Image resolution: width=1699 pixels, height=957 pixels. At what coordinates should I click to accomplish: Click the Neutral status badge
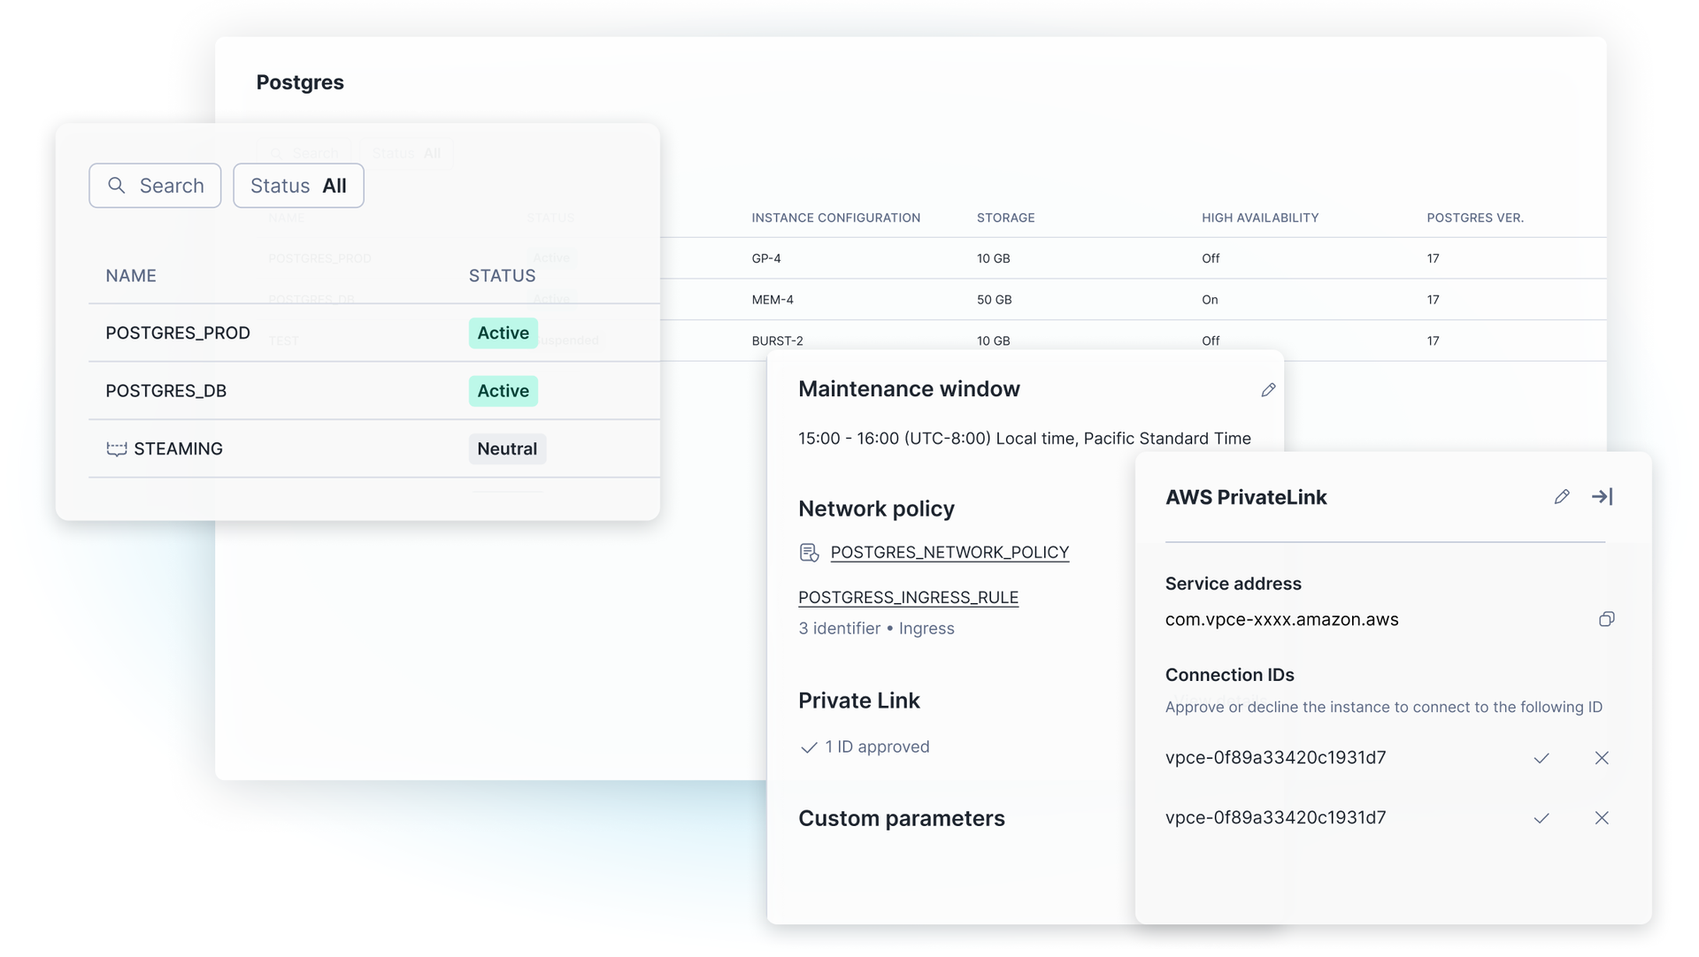(x=507, y=449)
